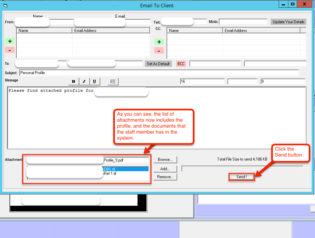Click the pink BCC button
The image size is (315, 238).
tap(181, 64)
